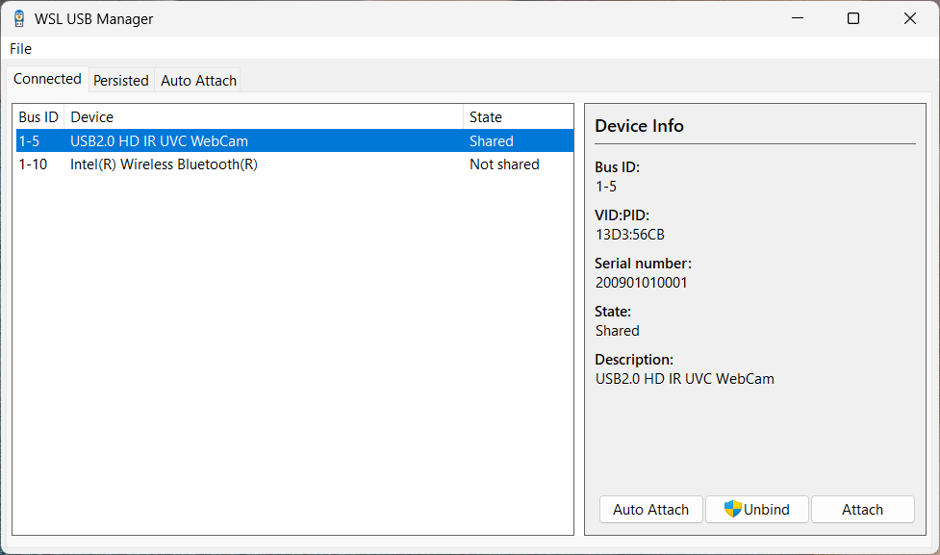This screenshot has height=555, width=940.
Task: Click the Not shared state cell
Action: [x=504, y=164]
